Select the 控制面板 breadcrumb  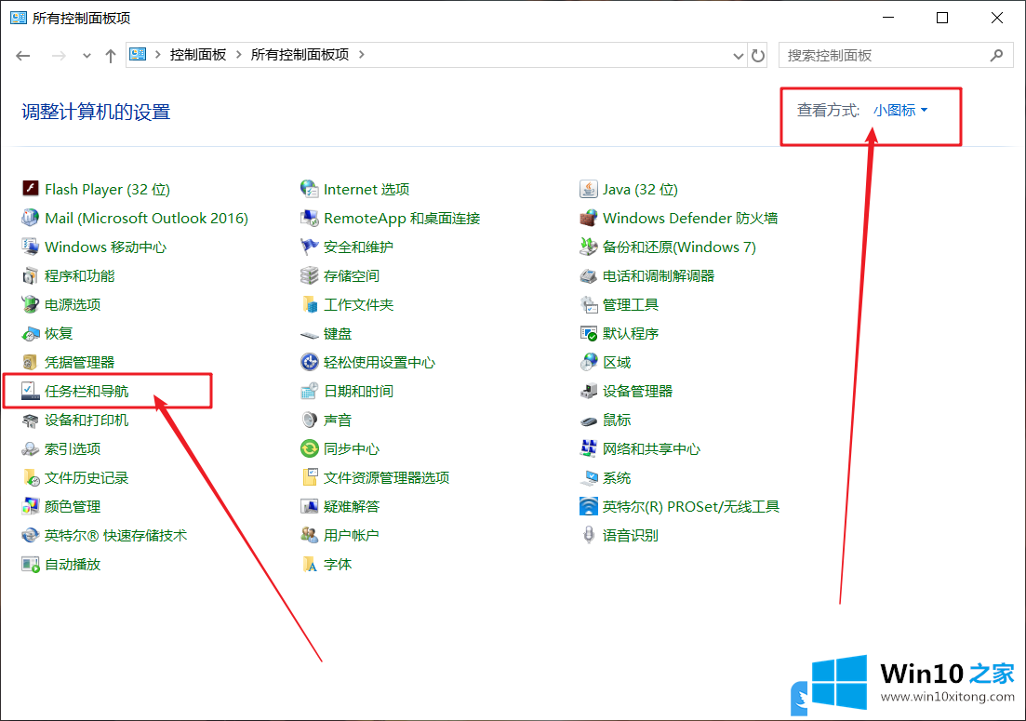[x=197, y=55]
